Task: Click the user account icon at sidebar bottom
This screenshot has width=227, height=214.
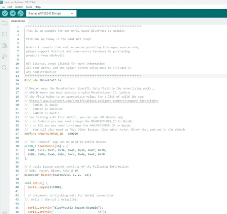Action: pos(5,212)
